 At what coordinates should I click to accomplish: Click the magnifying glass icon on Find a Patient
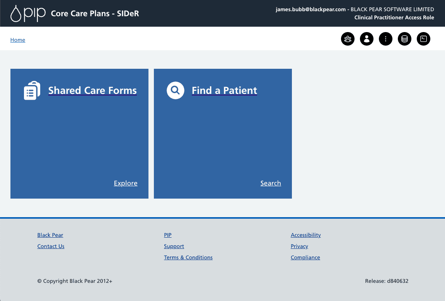coord(175,90)
